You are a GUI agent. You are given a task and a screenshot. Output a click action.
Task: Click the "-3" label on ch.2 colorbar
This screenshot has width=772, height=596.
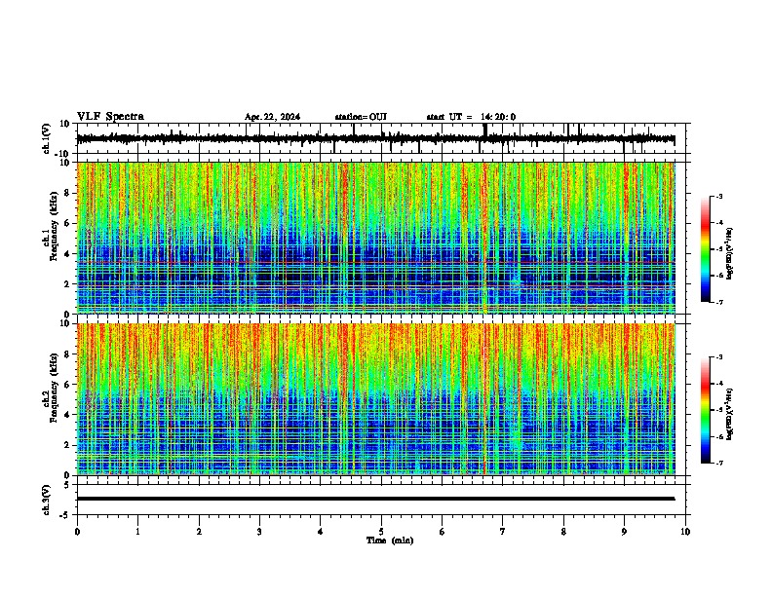(x=718, y=357)
